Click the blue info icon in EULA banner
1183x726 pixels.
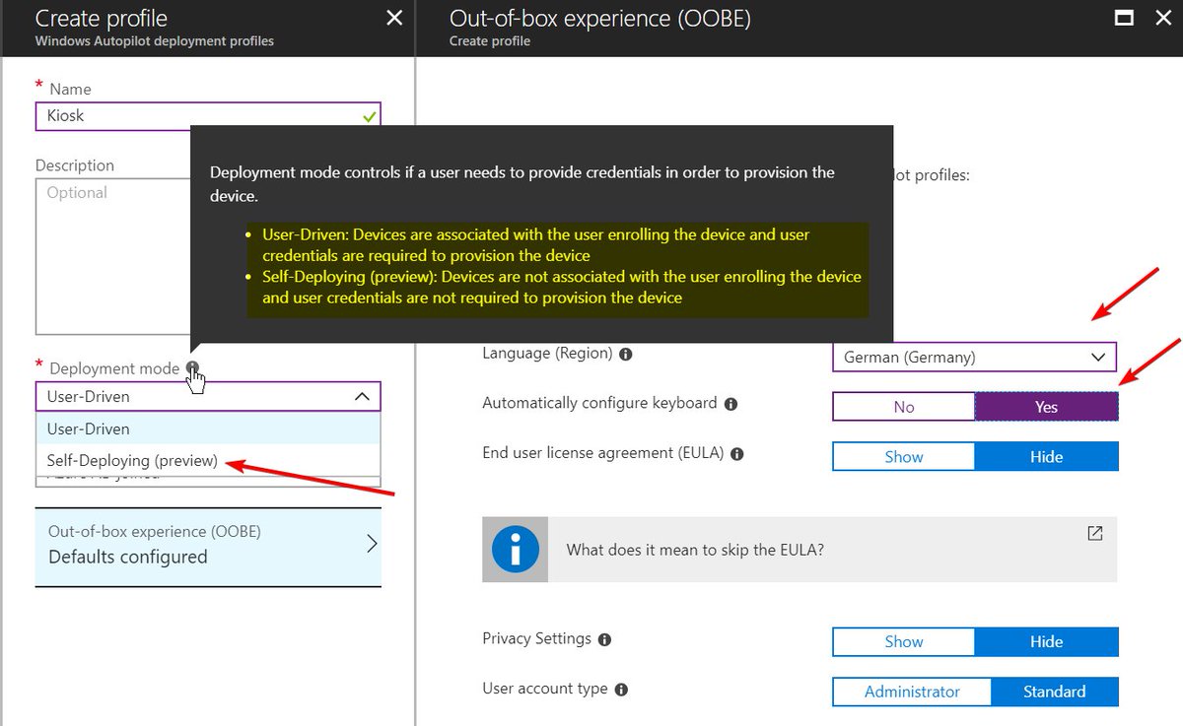pyautogui.click(x=515, y=549)
